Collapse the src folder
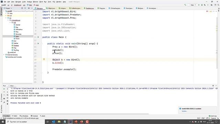Image resolution: width=220 pixels, height=124 pixels. tap(6, 18)
